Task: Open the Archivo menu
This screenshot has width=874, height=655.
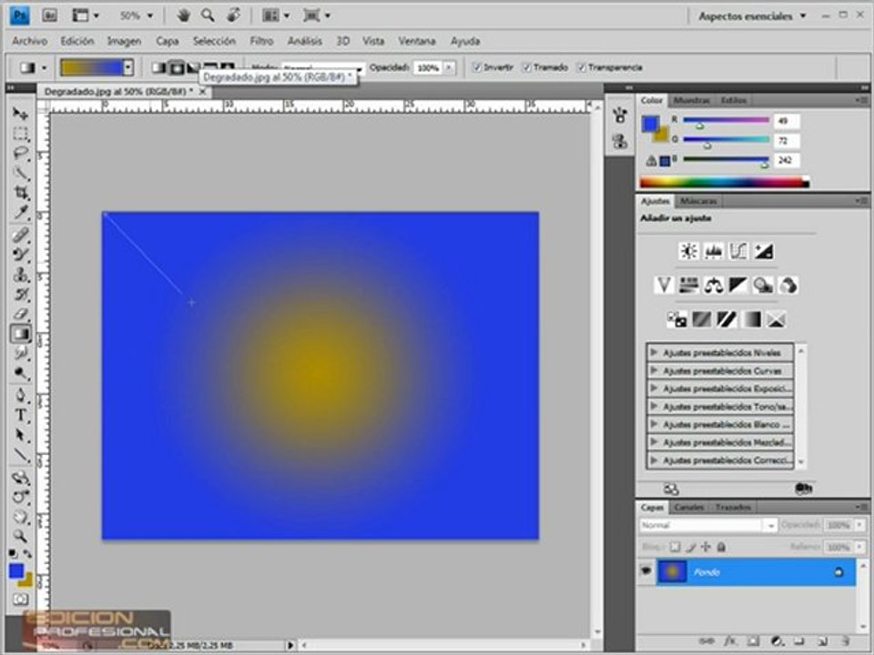Action: 29,41
